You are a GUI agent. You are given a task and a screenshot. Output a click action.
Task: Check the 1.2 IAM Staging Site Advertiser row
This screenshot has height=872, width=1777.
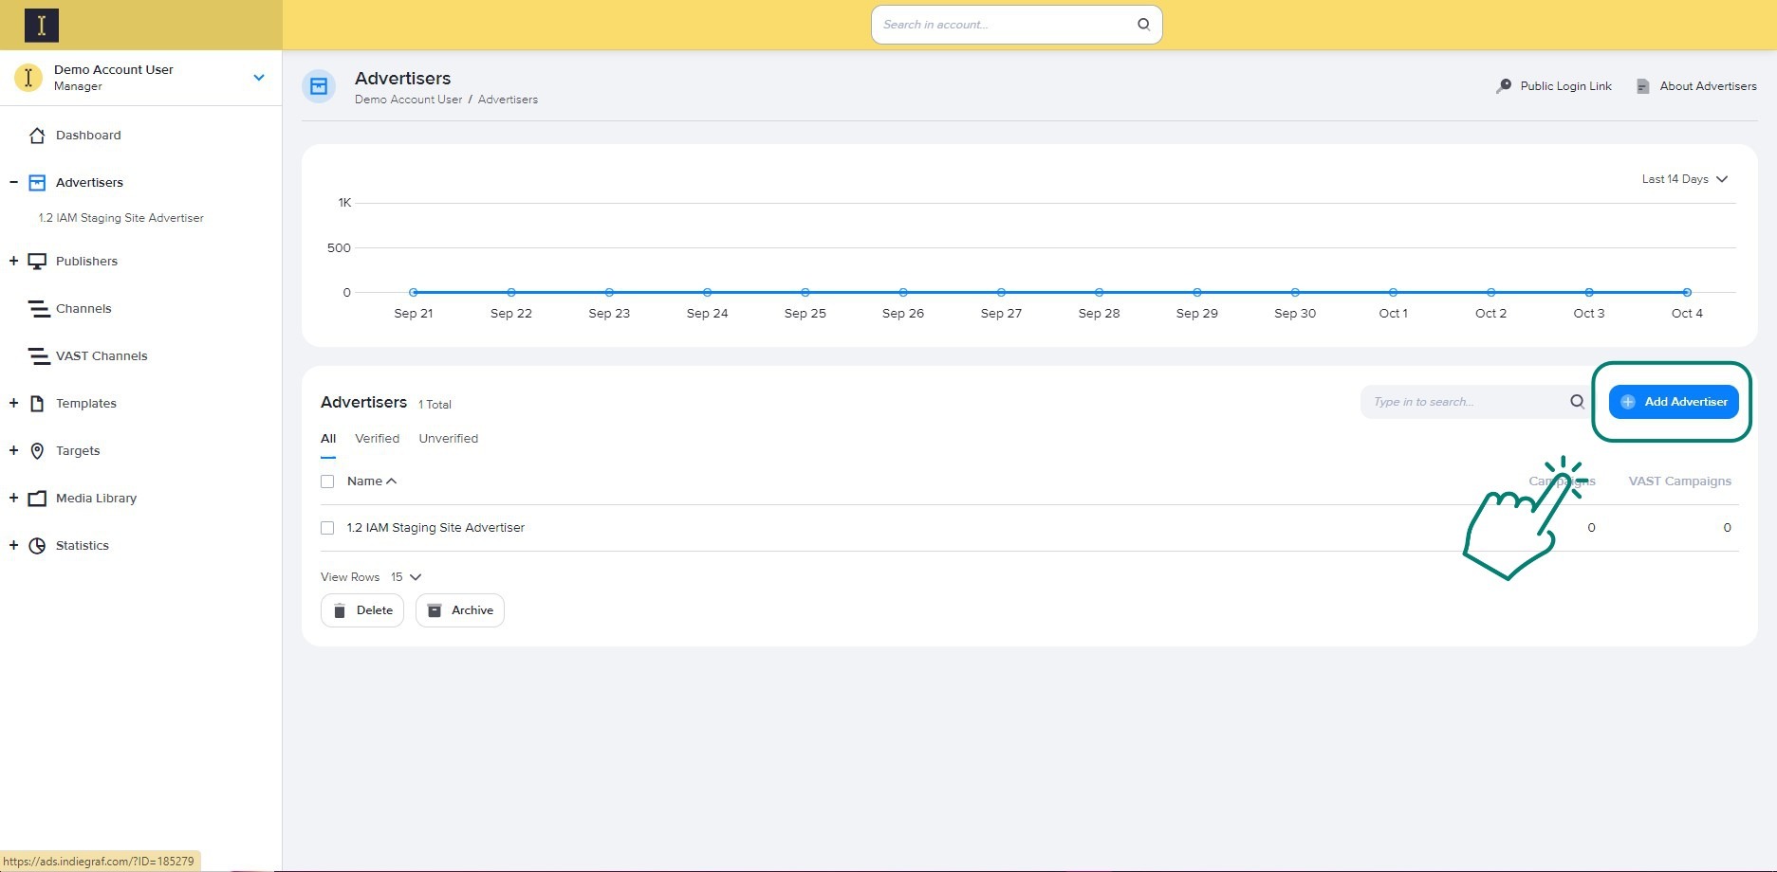(x=327, y=528)
